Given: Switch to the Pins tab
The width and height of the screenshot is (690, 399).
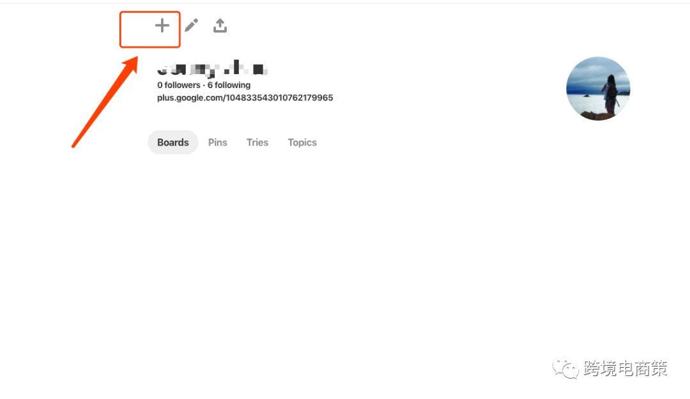Looking at the screenshot, I should (x=217, y=142).
